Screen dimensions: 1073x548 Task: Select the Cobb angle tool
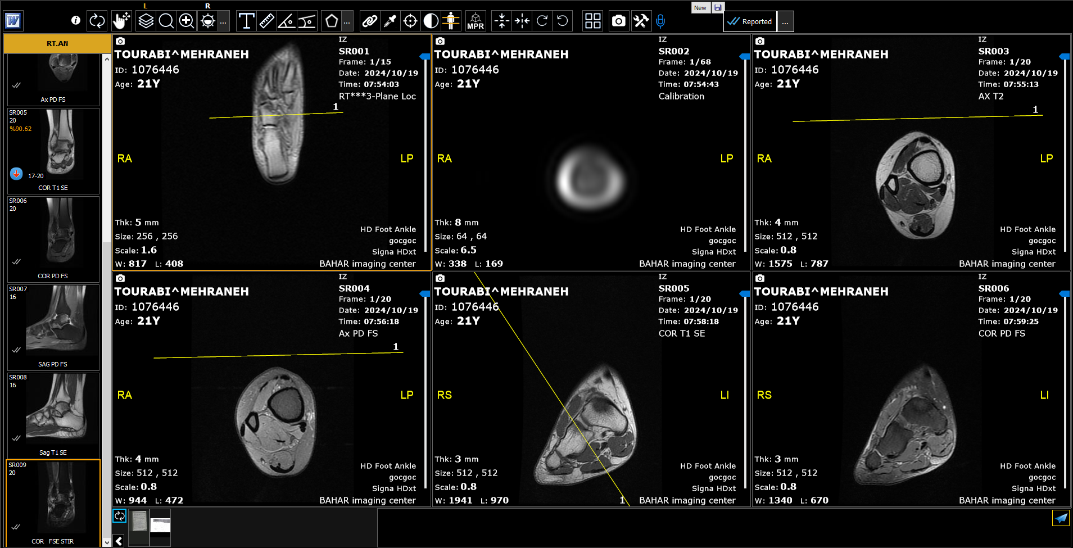(307, 21)
